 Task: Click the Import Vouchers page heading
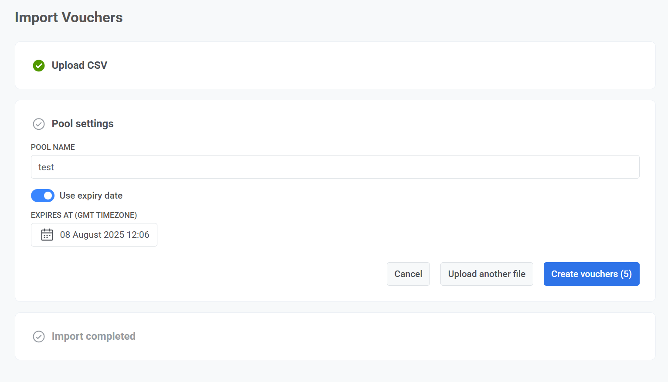69,17
